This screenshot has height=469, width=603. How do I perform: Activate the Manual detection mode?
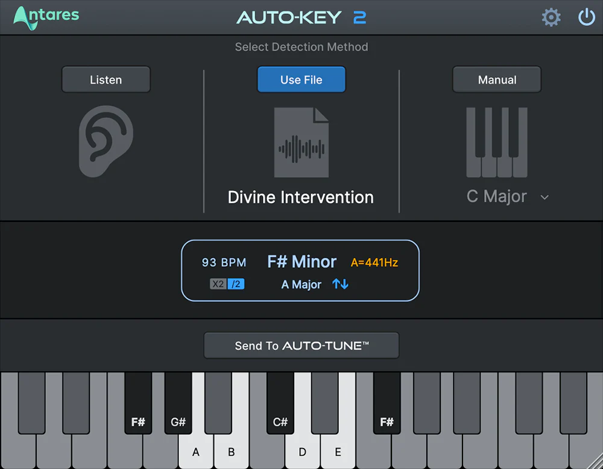[496, 79]
